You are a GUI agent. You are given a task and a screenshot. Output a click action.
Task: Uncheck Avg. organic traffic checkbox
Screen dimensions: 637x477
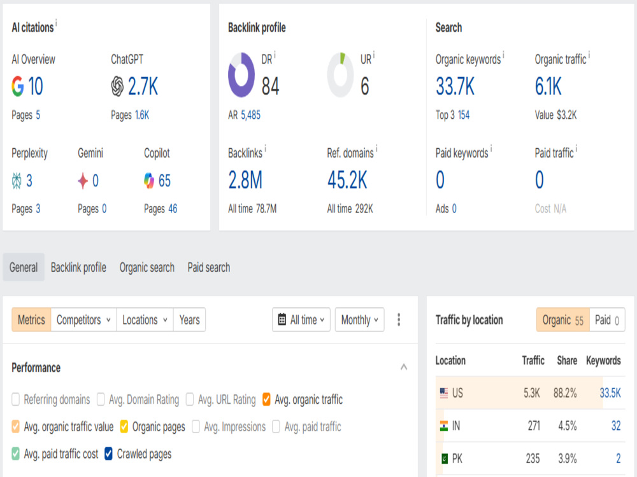click(266, 399)
